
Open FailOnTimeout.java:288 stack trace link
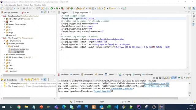point(156,83)
